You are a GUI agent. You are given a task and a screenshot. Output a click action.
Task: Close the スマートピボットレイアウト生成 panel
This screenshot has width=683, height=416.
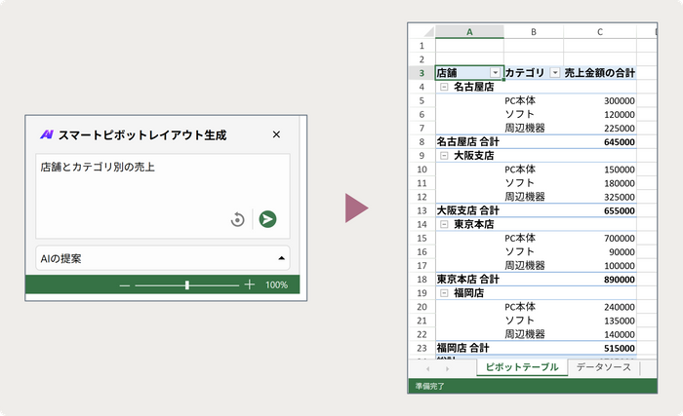coord(276,134)
